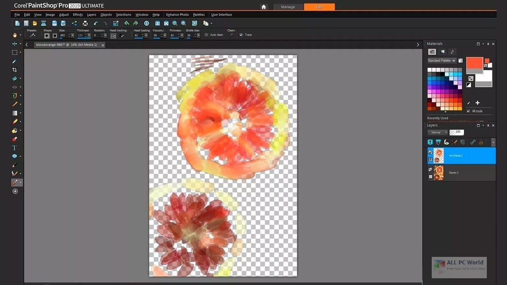Choose the Red Eye tool

coord(15,87)
